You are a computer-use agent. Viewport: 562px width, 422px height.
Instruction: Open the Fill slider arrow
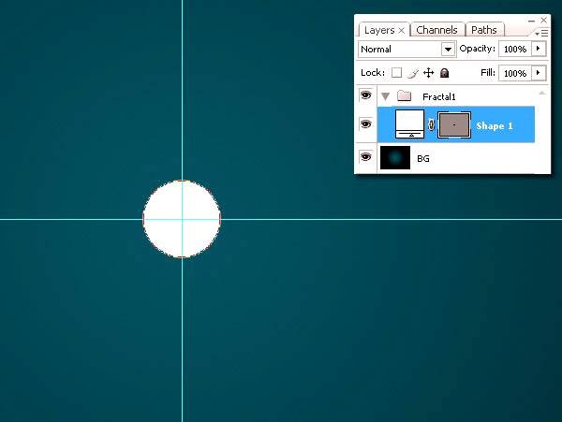(540, 72)
